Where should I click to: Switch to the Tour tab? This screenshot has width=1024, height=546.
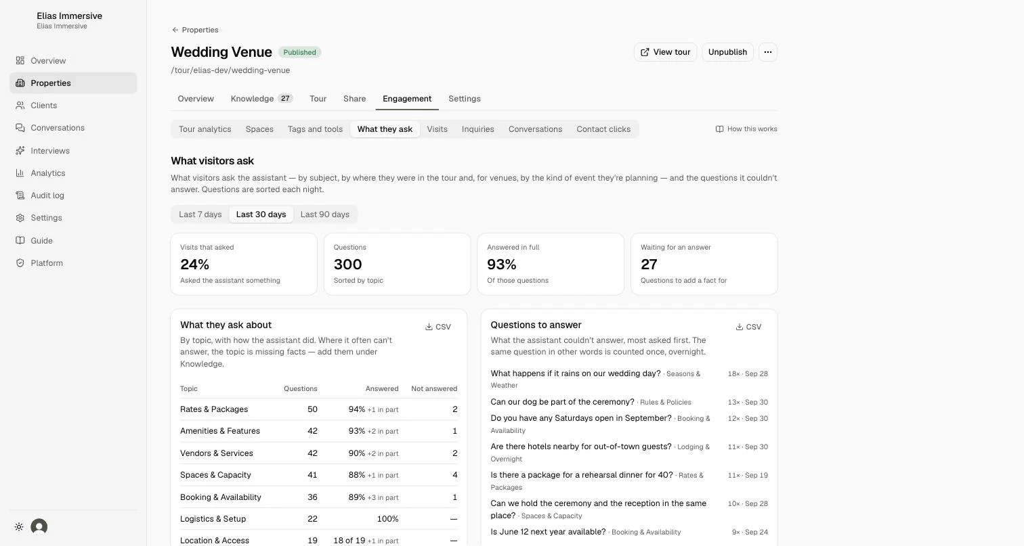coord(318,99)
